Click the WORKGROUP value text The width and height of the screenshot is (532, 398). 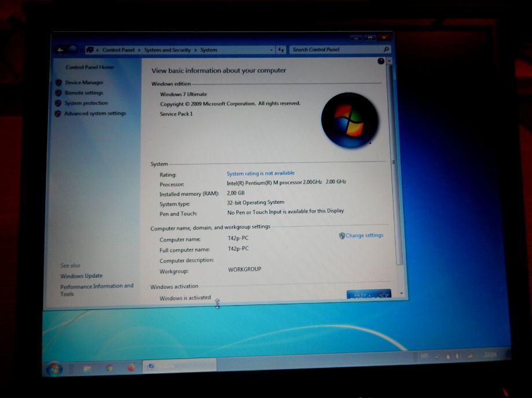point(245,269)
